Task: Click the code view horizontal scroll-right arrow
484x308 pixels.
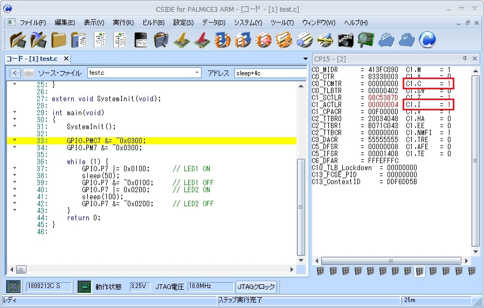Action: click(292, 269)
